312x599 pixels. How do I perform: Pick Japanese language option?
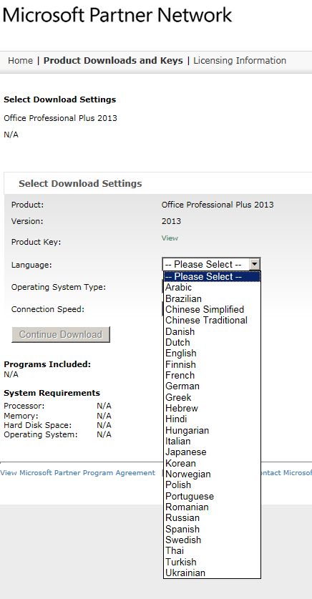(212, 452)
